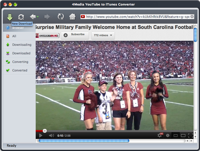Select Downloading in the sidebar
200x151 pixels.
[22, 45]
